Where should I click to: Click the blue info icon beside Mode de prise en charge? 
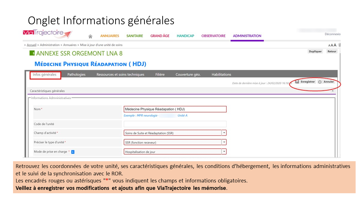(73, 152)
